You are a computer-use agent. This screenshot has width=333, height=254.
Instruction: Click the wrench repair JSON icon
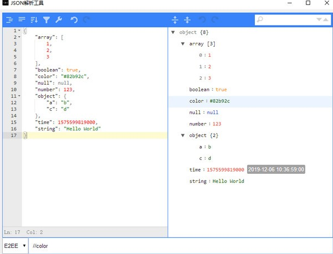[x=59, y=19]
